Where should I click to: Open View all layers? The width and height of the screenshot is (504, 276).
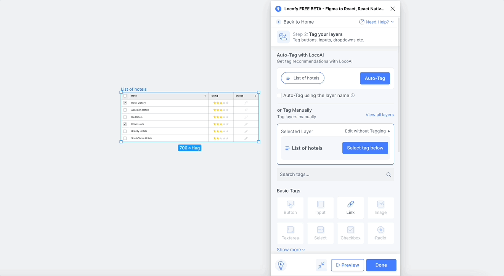[x=380, y=115]
